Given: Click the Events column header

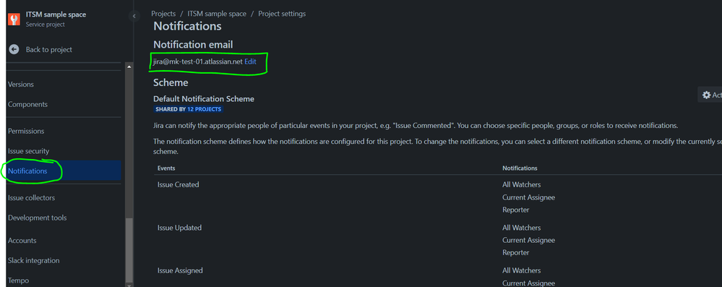Looking at the screenshot, I should [166, 168].
